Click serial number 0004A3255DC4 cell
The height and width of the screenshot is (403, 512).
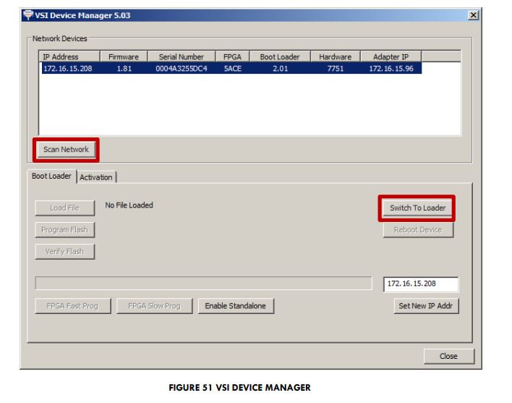coord(181,69)
